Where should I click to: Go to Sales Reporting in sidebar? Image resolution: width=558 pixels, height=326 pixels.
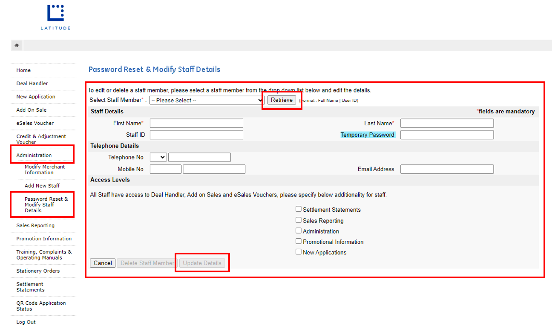click(x=35, y=225)
